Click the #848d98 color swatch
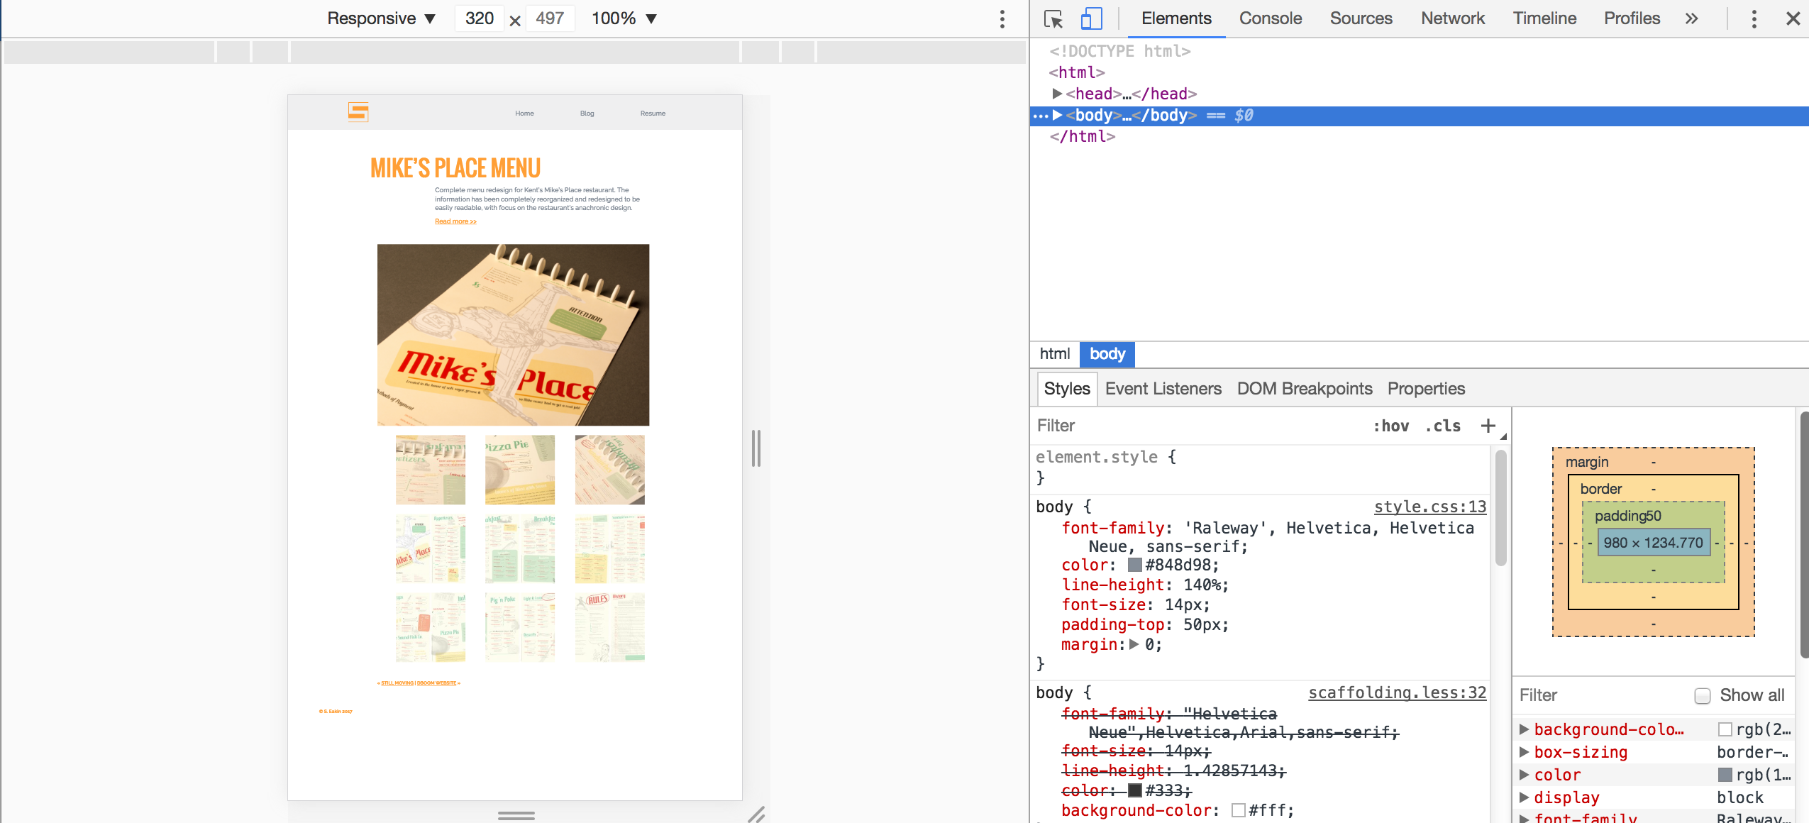This screenshot has width=1809, height=823. point(1134,565)
